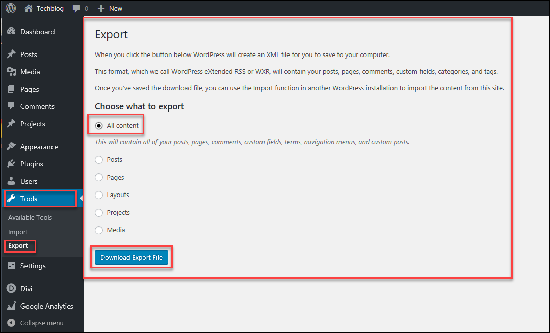Open the Divi menu label
Viewport: 550px width, 333px height.
(x=27, y=289)
